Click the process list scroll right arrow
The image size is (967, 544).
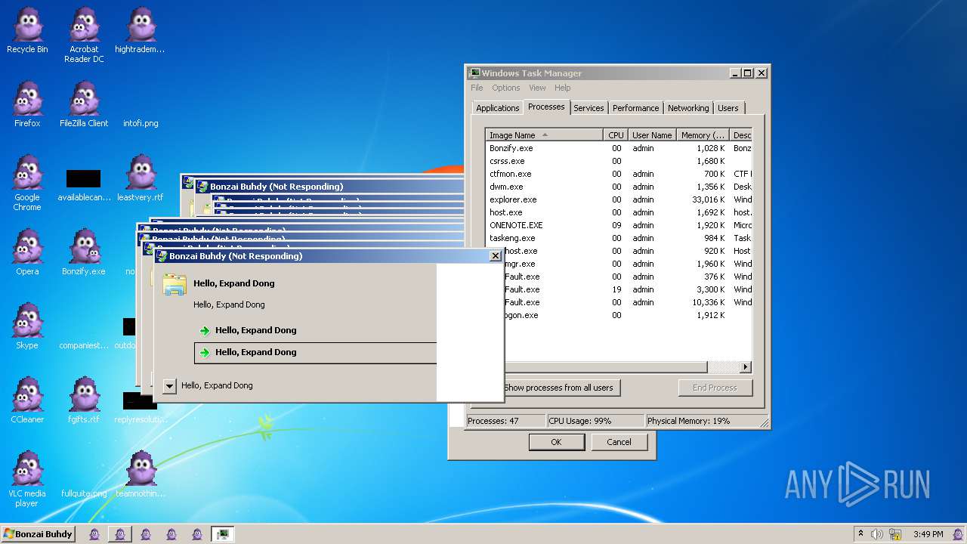[745, 367]
